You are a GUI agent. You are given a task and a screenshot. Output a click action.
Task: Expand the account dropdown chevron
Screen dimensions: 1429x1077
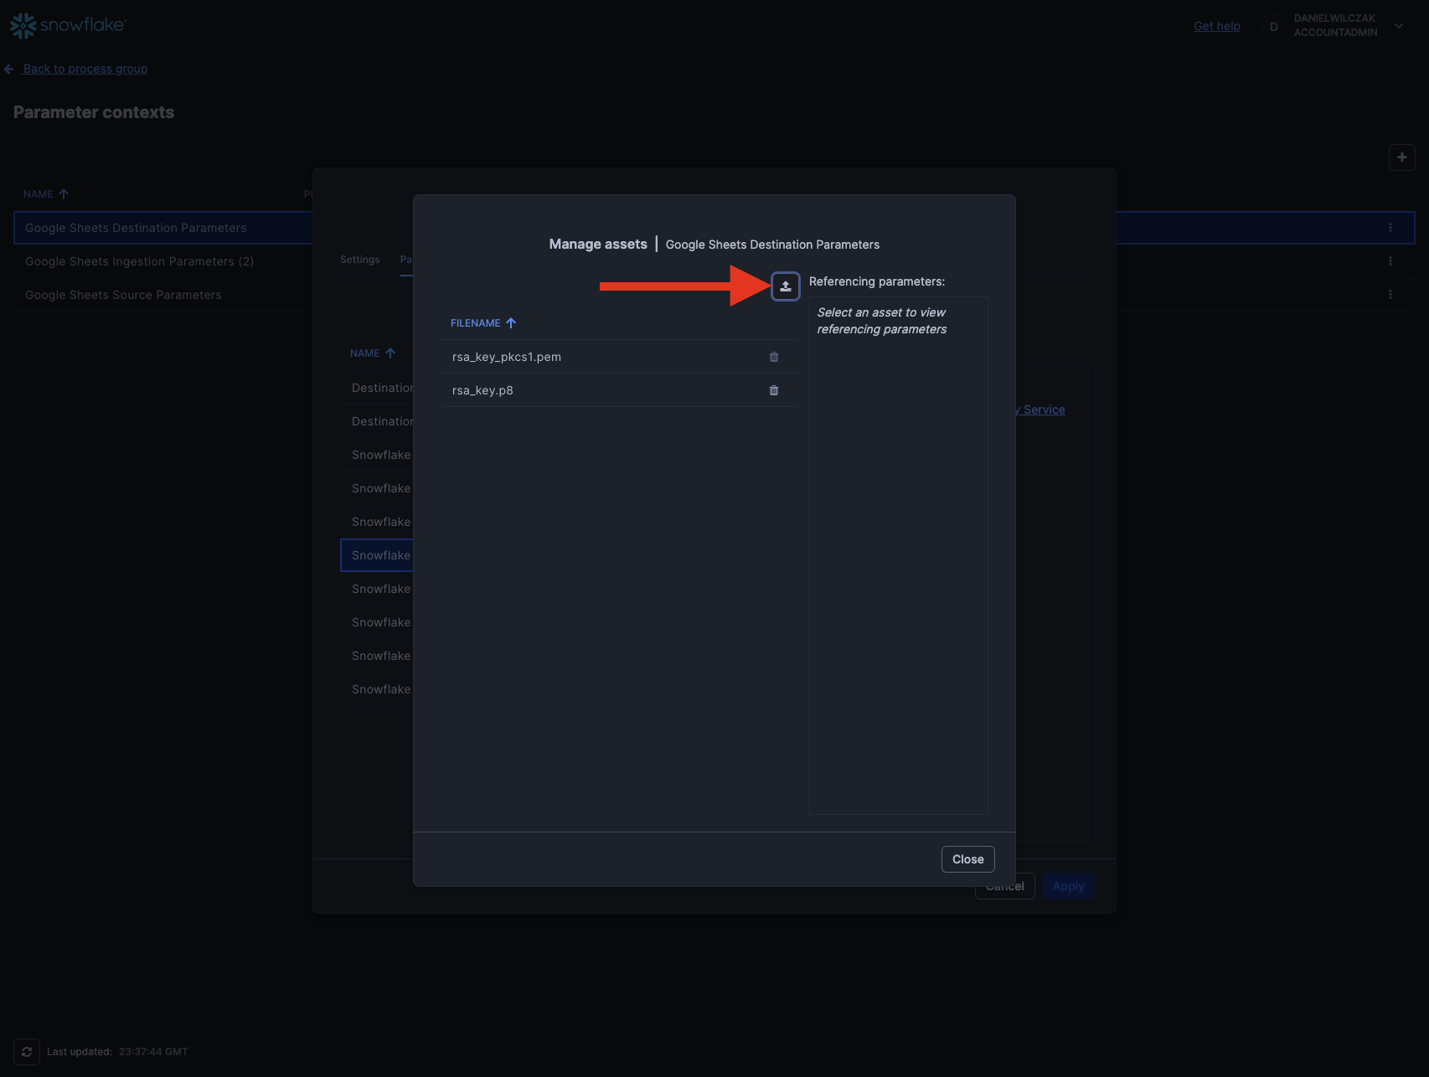click(x=1399, y=26)
